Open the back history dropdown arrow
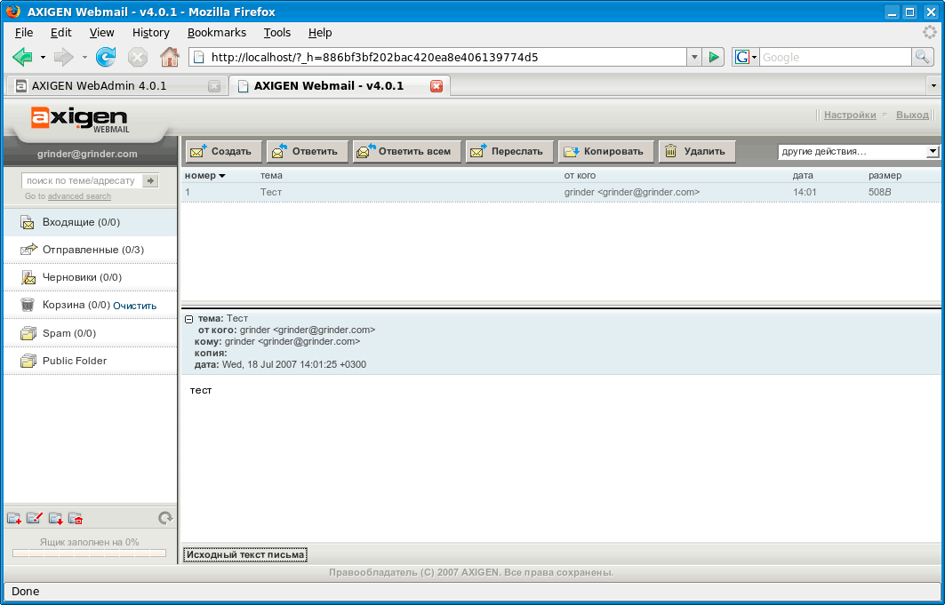The image size is (945, 605). [x=43, y=57]
